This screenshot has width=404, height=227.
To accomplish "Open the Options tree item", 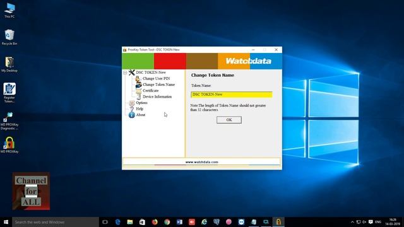I will coord(141,103).
